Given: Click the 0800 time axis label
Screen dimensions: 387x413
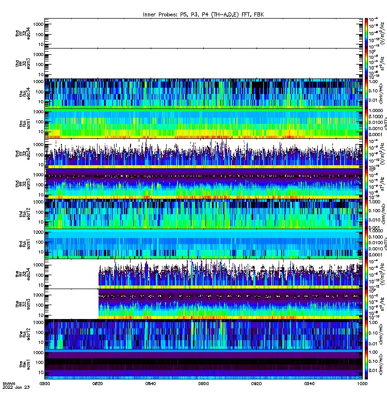Looking at the screenshot, I should pyautogui.click(x=44, y=384).
